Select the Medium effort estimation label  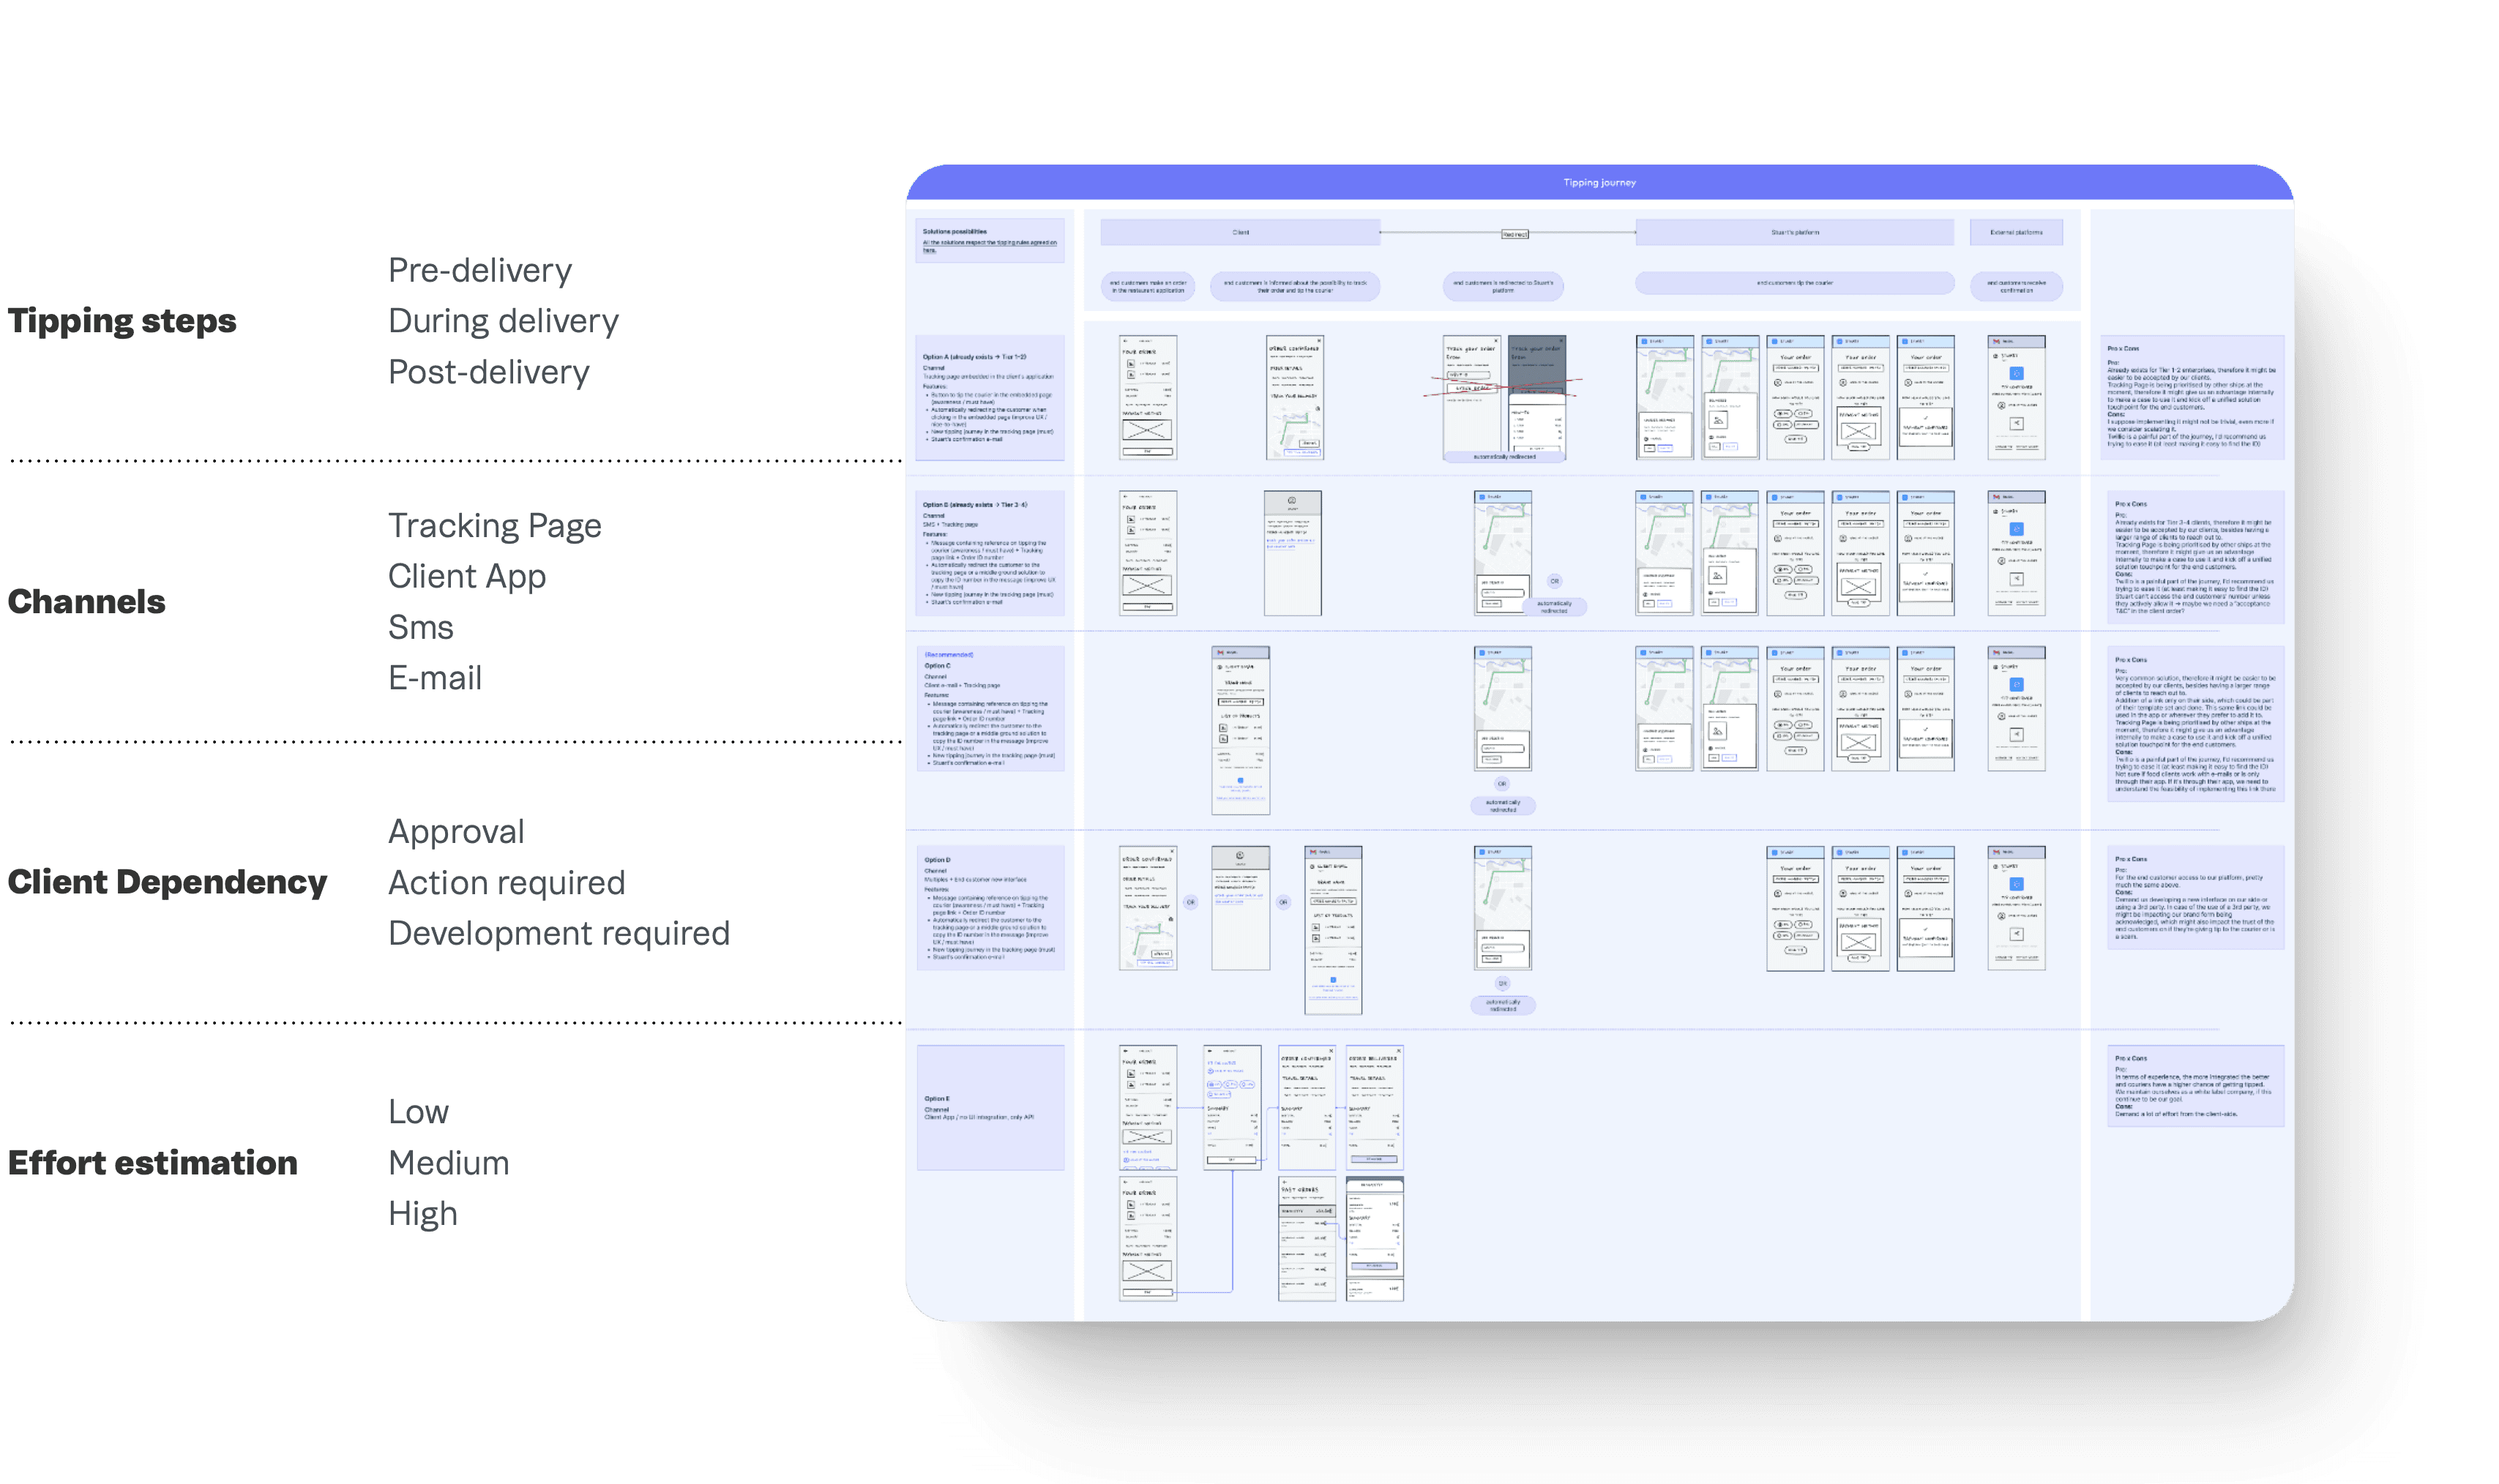[x=448, y=1162]
